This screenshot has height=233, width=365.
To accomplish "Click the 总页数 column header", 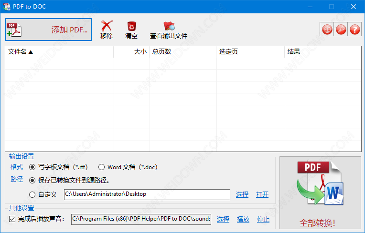I will 183,51.
